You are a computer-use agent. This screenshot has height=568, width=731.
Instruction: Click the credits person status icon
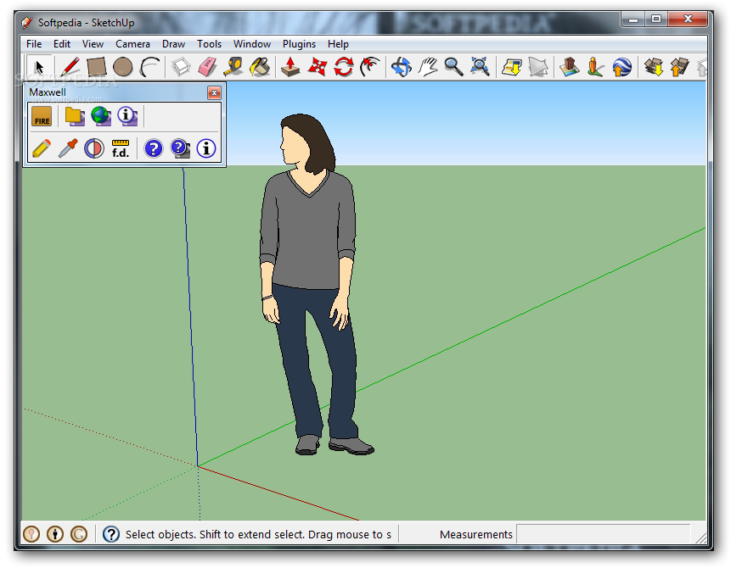pos(55,534)
